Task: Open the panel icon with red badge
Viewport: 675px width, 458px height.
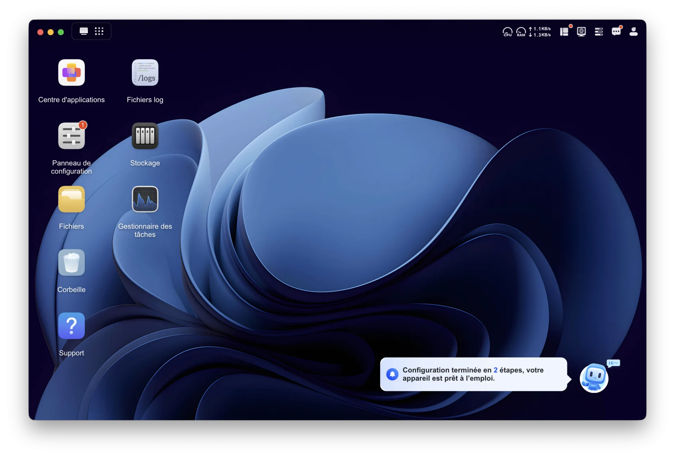Action: tap(565, 31)
